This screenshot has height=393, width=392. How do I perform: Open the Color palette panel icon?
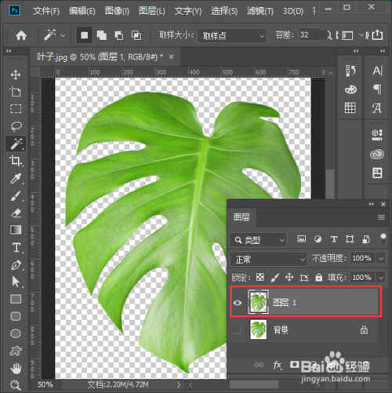pyautogui.click(x=350, y=89)
